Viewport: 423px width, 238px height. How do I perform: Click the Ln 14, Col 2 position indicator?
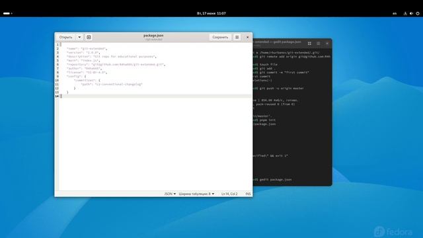229,194
